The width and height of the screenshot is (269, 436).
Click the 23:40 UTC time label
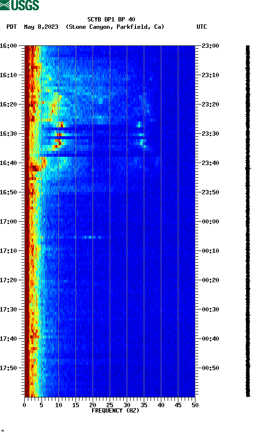pyautogui.click(x=211, y=163)
